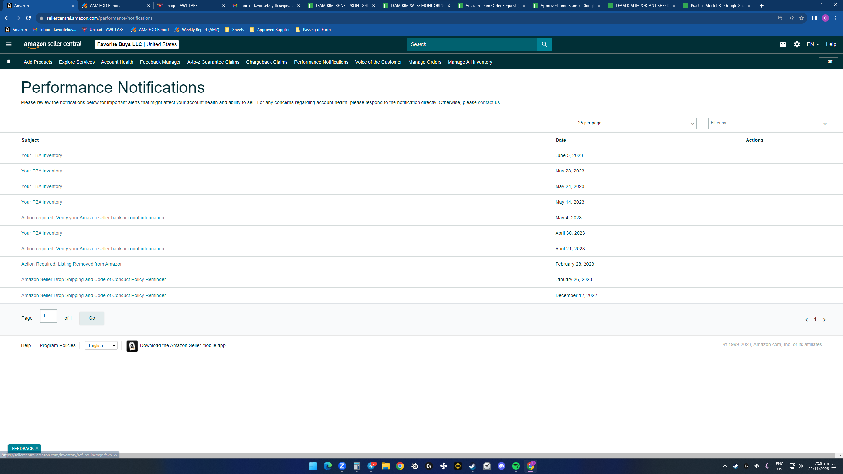843x474 pixels.
Task: Open the 25 per page dropdown
Action: (636, 123)
